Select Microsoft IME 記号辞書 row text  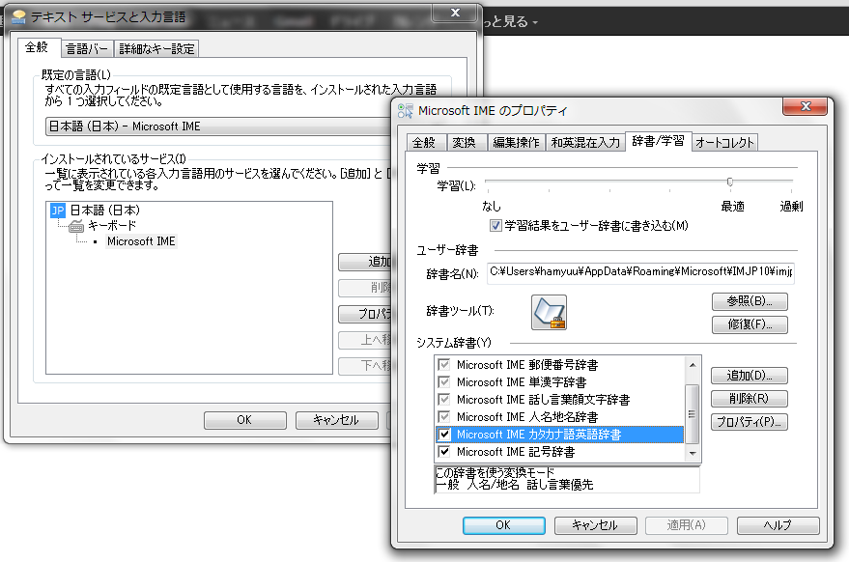(x=516, y=452)
